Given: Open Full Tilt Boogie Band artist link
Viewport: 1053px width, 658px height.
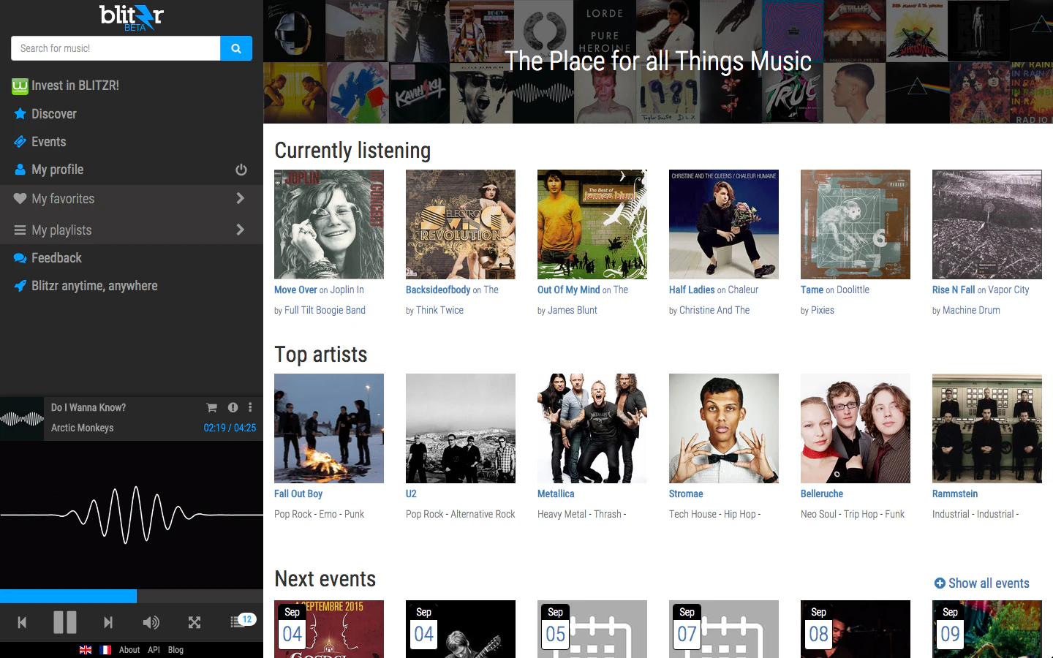Looking at the screenshot, I should click(325, 311).
